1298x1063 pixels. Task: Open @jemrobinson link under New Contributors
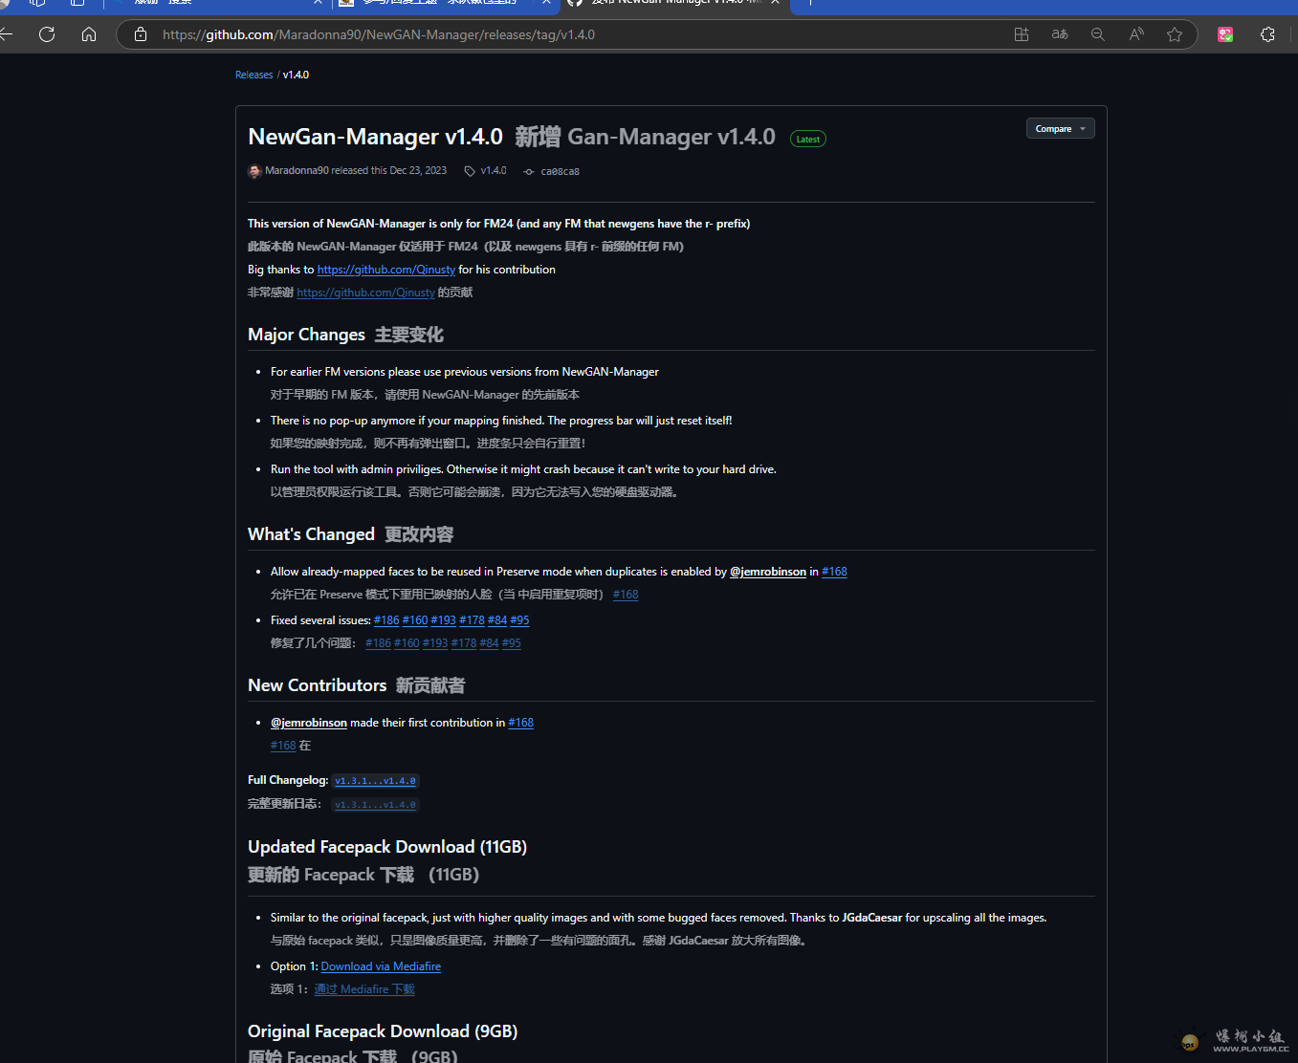(x=309, y=723)
